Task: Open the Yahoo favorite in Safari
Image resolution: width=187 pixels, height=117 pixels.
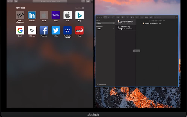Action: [56, 15]
